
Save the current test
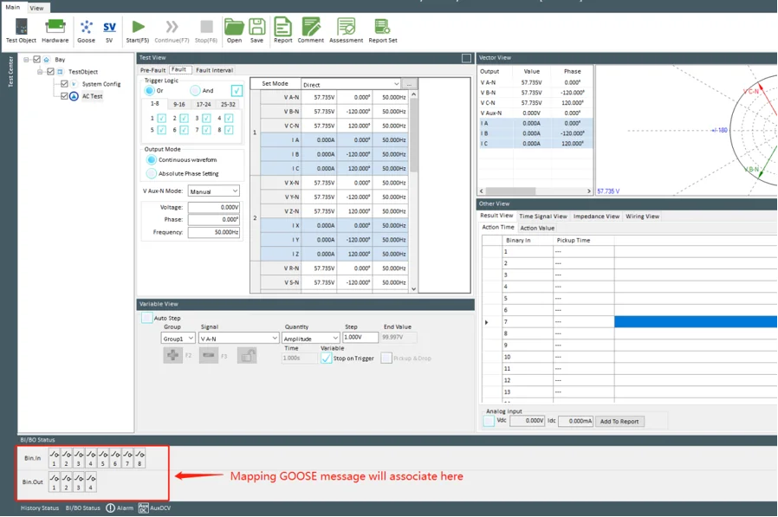(x=256, y=31)
